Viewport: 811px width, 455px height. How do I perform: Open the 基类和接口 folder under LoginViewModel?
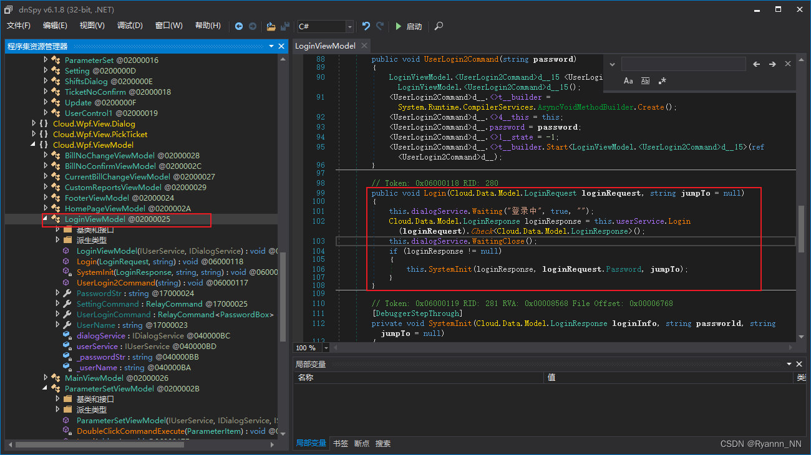pyautogui.click(x=95, y=229)
